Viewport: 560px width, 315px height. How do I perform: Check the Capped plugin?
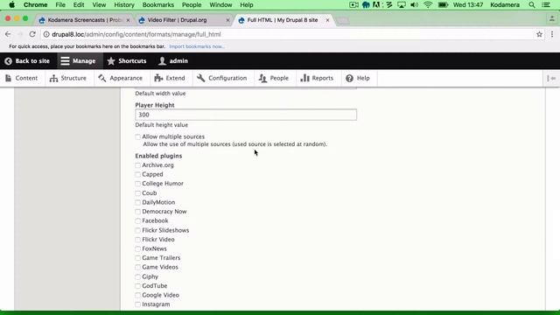(138, 174)
